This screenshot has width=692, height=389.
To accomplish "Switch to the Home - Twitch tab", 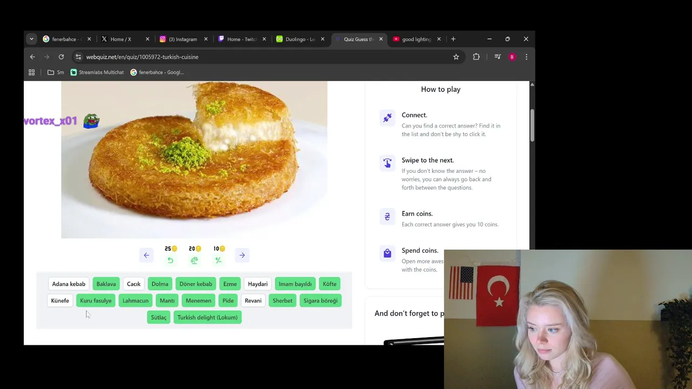I will click(241, 39).
